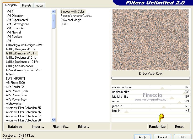Open the filter Editor
The height and width of the screenshot is (139, 193).
tap(83, 127)
